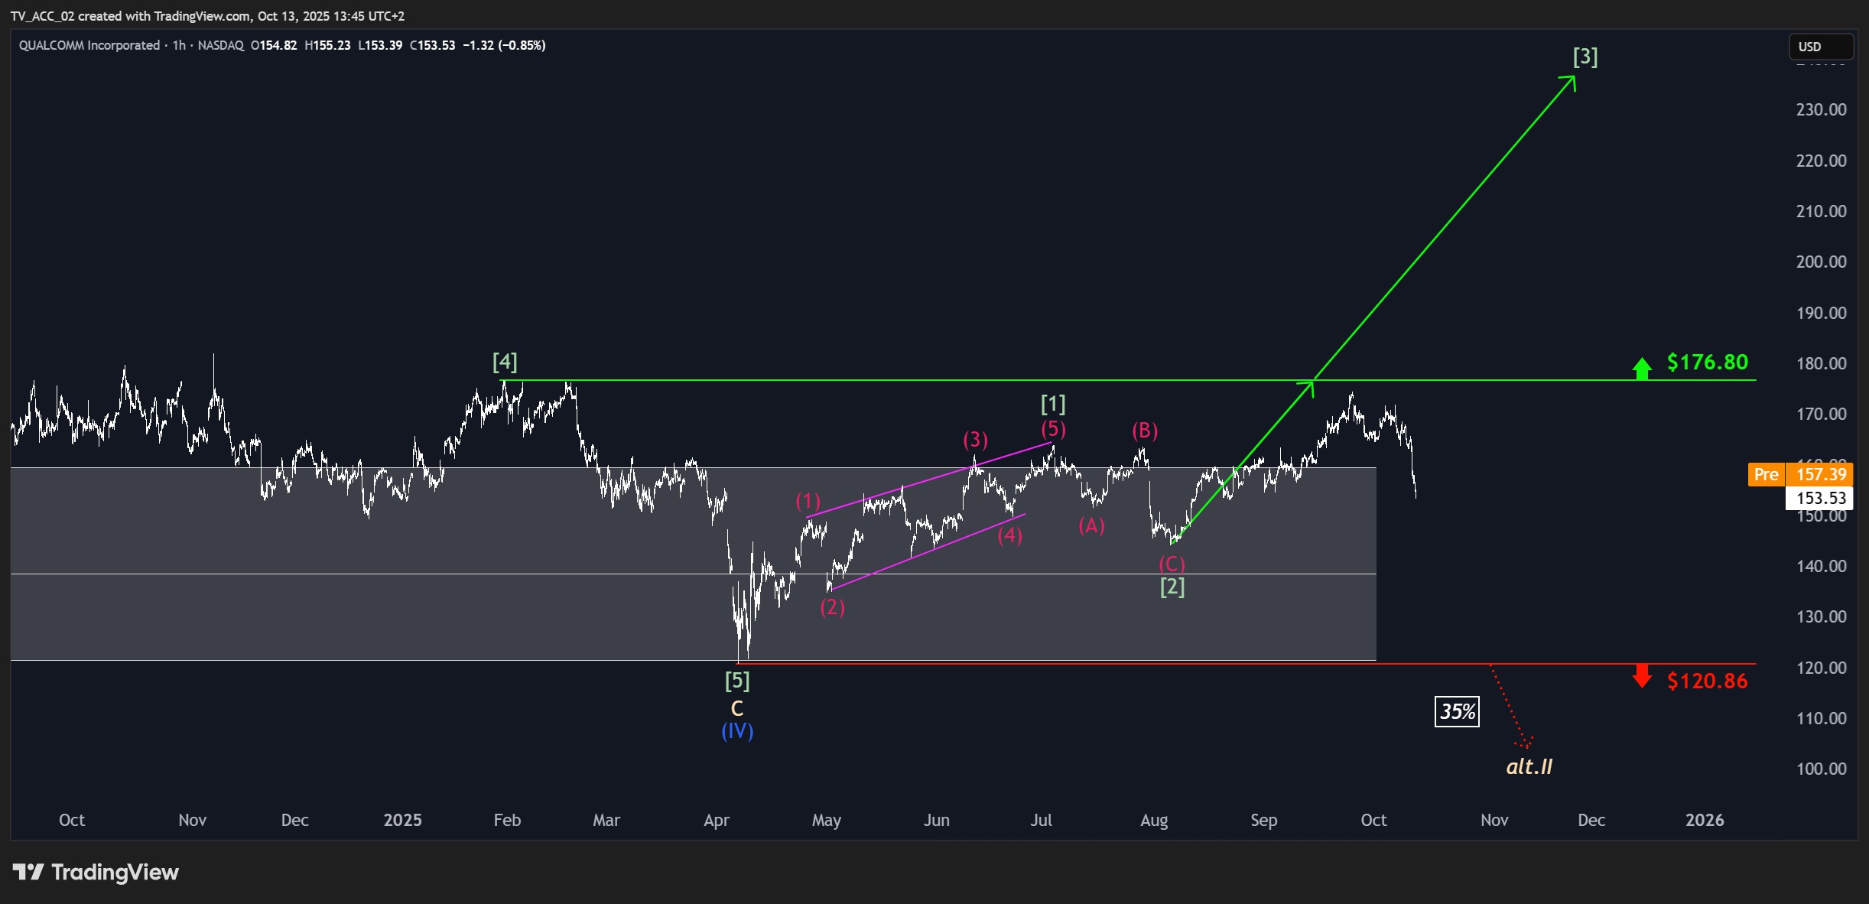Click the TradingView wordmark link
This screenshot has width=1869, height=904.
[115, 872]
